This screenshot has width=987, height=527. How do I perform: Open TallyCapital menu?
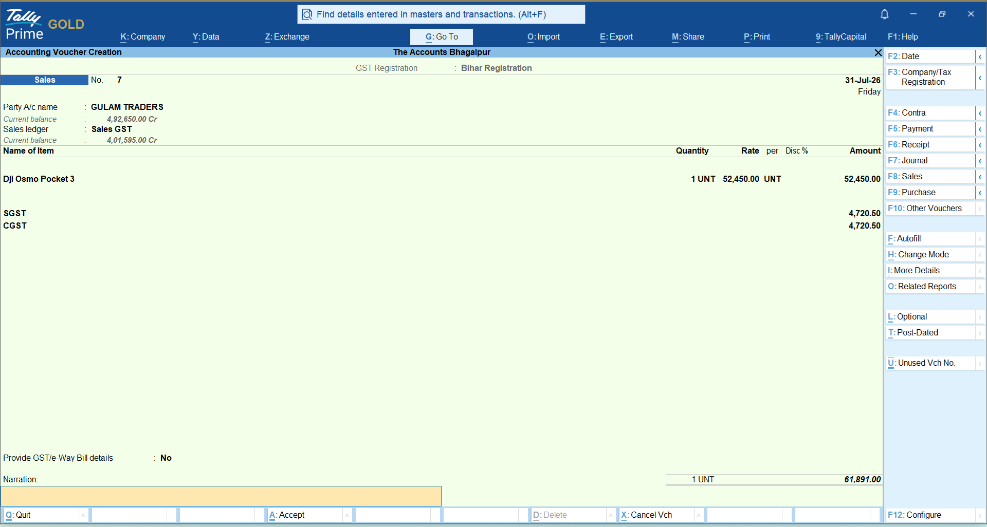pos(840,37)
